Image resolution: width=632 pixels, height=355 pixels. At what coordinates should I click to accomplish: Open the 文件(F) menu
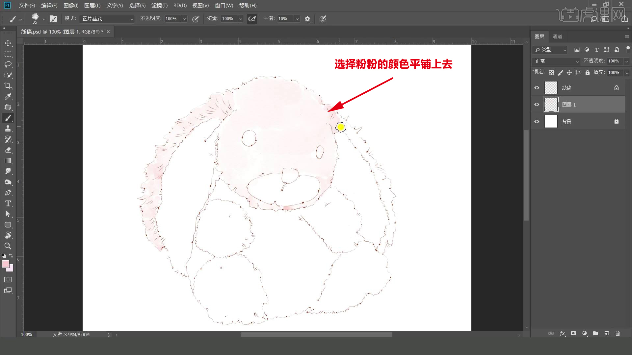click(27, 6)
